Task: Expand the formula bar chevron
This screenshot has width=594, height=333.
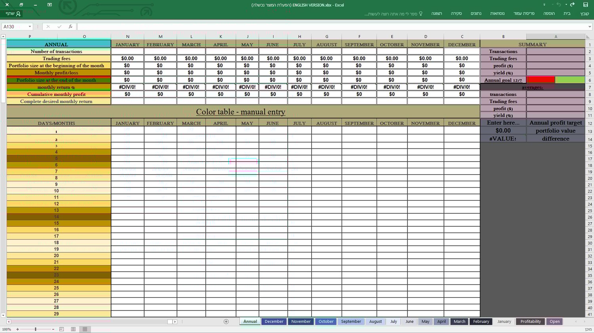Action: [590, 26]
